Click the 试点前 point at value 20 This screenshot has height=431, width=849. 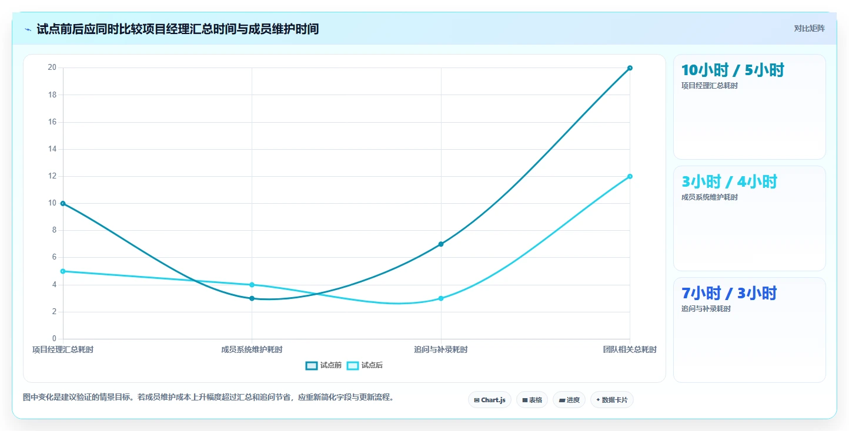(x=630, y=68)
